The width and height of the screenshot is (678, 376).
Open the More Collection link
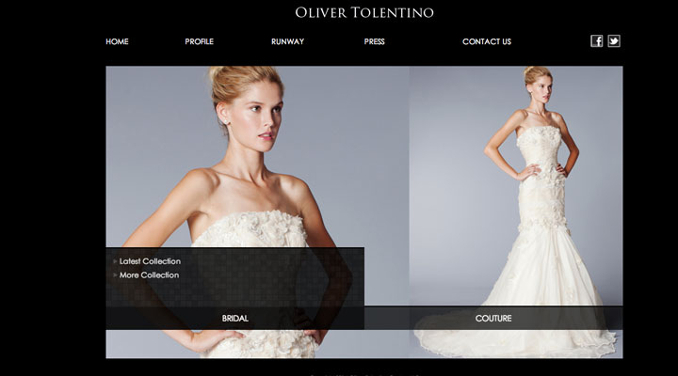click(149, 275)
